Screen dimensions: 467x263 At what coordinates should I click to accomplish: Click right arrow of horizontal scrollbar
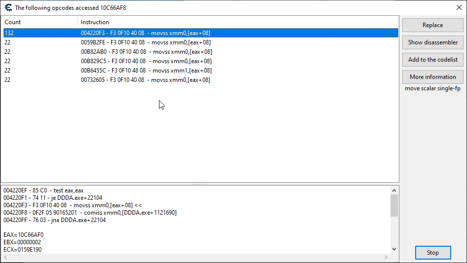click(x=387, y=258)
